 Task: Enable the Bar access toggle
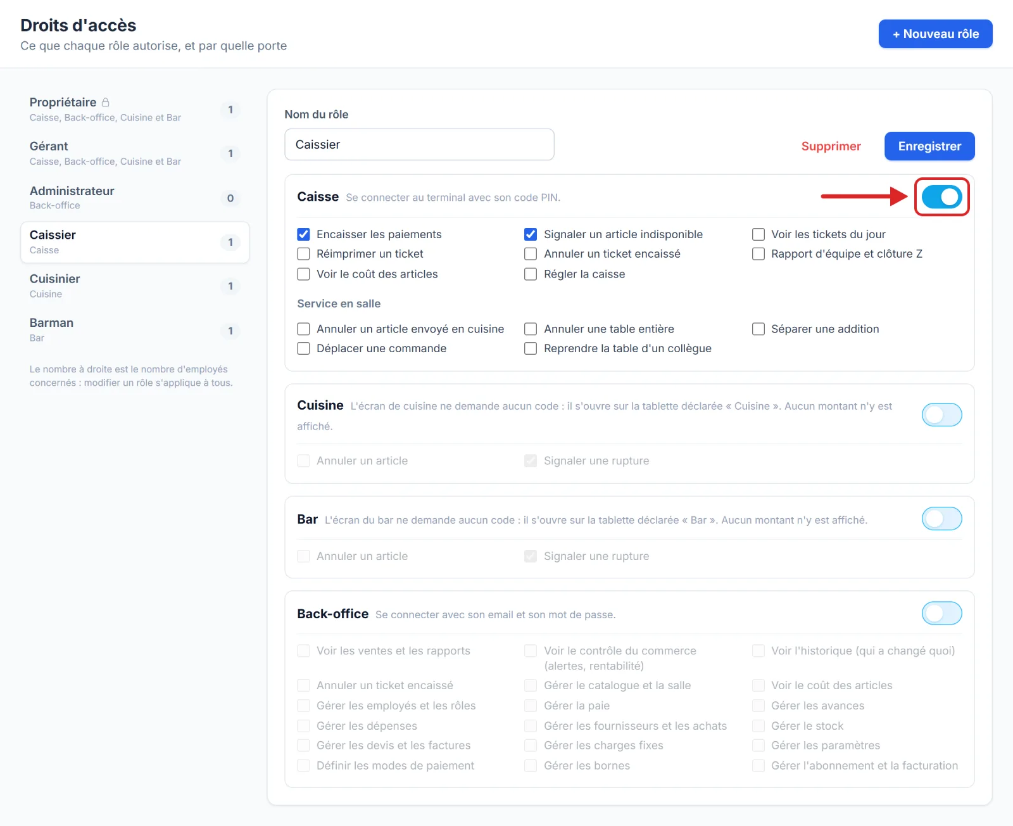[x=941, y=519]
